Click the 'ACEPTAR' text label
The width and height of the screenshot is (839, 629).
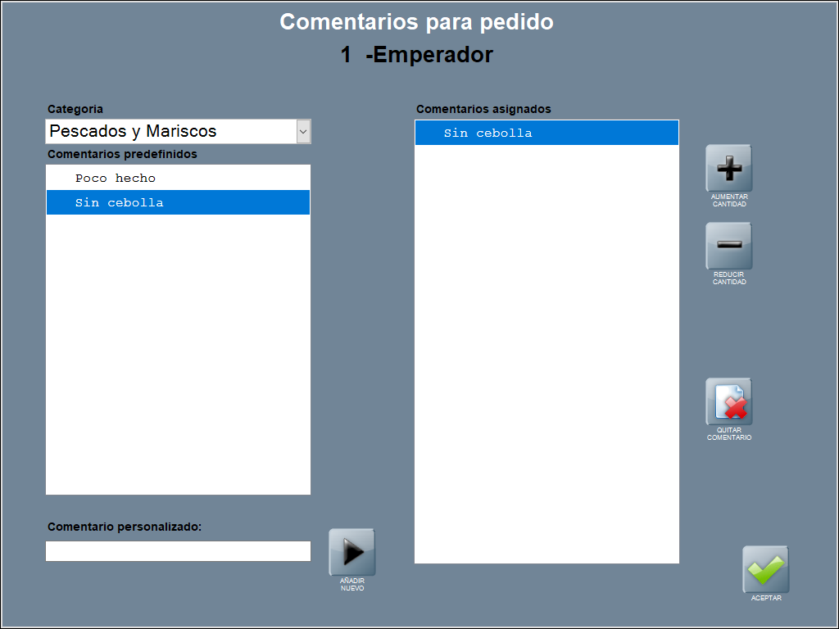[765, 598]
